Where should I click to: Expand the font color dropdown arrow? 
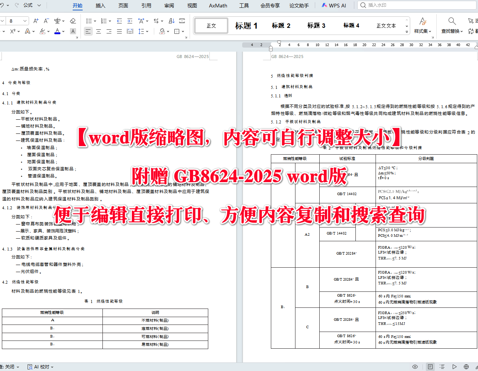63,31
